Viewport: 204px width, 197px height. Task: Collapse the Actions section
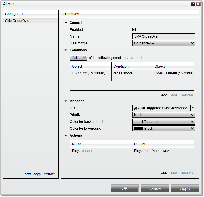(x=66, y=135)
